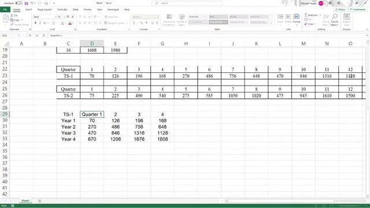Viewport: 370px width, 208px height.
Task: Click the TS-2 row label cell
Action: click(x=68, y=95)
